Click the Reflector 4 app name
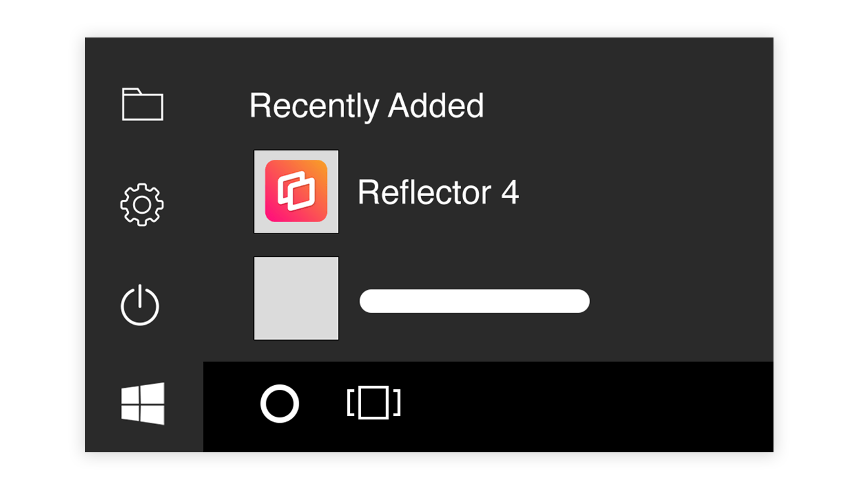The width and height of the screenshot is (859, 493). 438,193
